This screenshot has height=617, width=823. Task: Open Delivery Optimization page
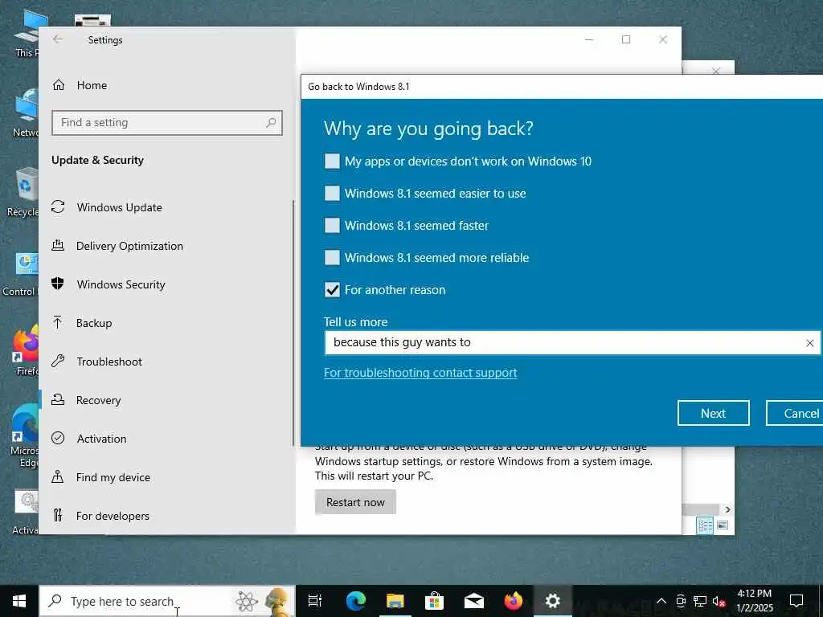(x=129, y=246)
